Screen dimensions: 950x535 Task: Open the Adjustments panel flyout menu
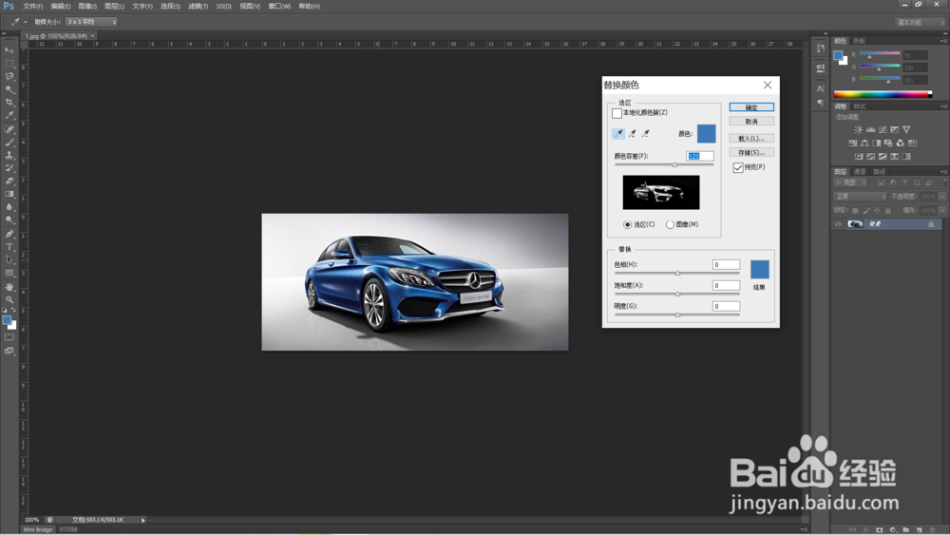[943, 106]
